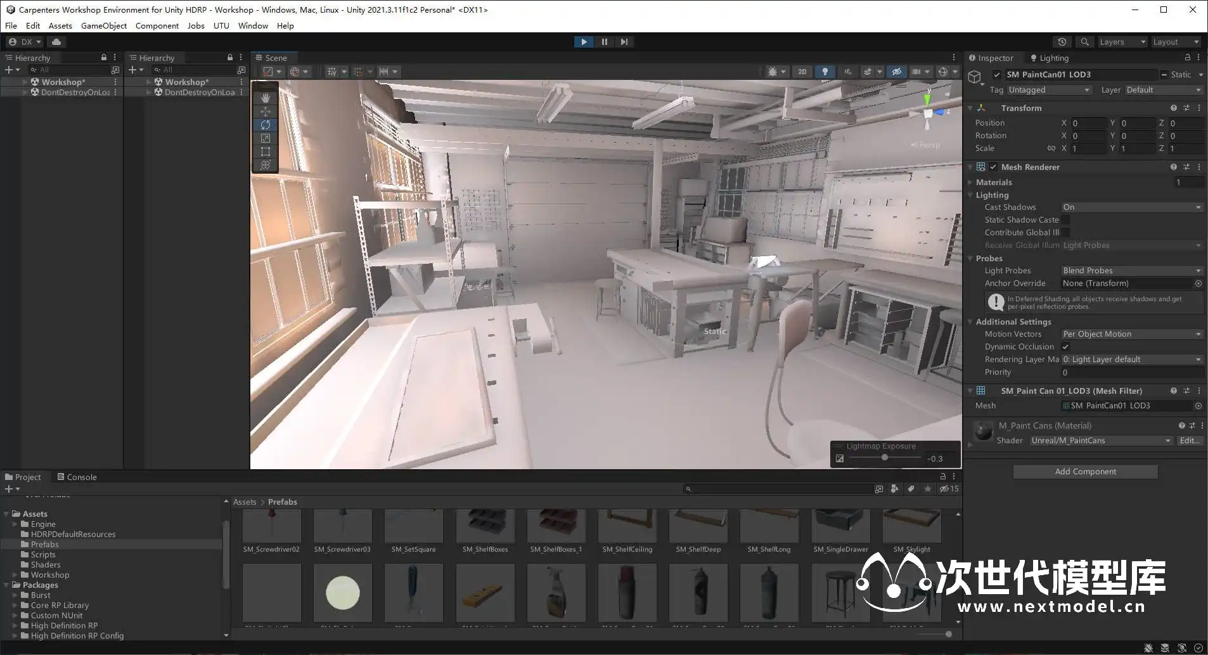Click the Add Component button
This screenshot has height=655, width=1208.
tap(1085, 472)
